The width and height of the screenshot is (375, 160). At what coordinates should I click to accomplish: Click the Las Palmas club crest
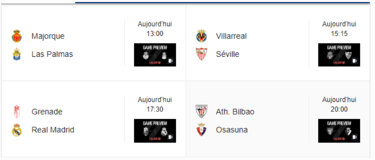coord(17,54)
